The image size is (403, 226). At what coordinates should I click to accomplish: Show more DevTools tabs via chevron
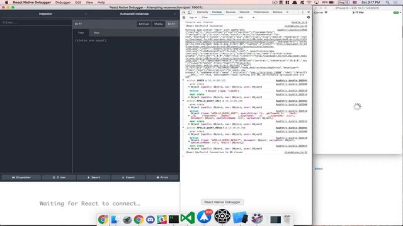click(287, 12)
